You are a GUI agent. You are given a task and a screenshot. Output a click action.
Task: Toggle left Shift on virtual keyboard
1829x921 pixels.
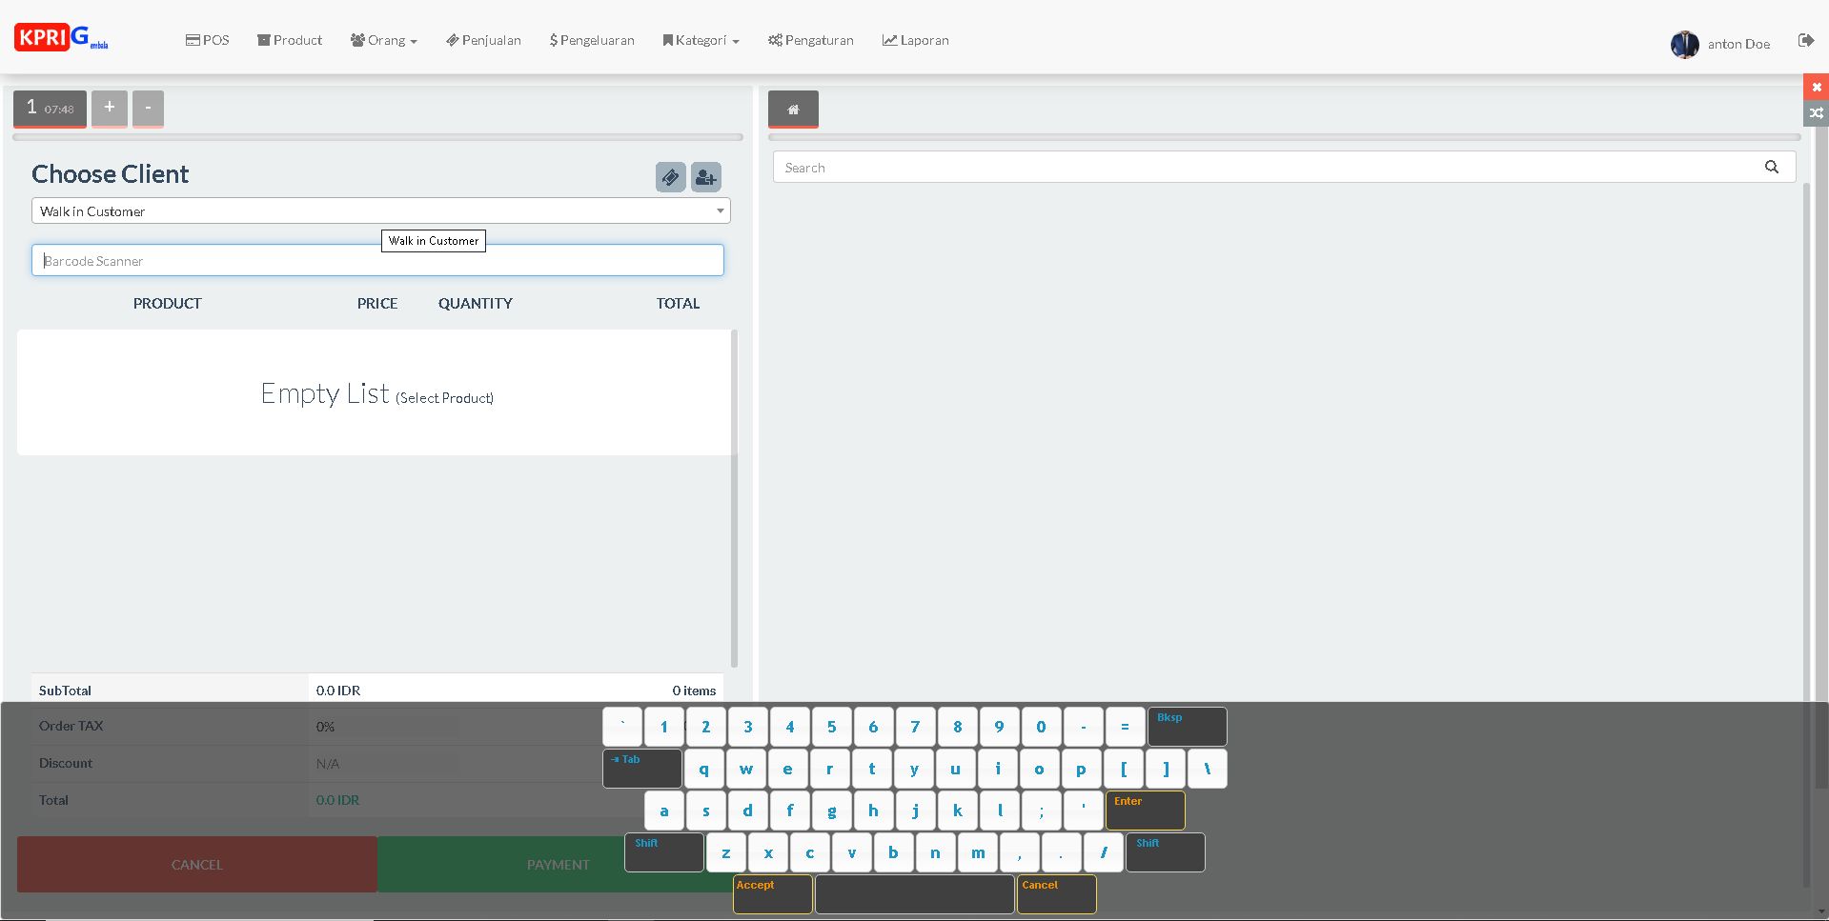[x=664, y=852]
